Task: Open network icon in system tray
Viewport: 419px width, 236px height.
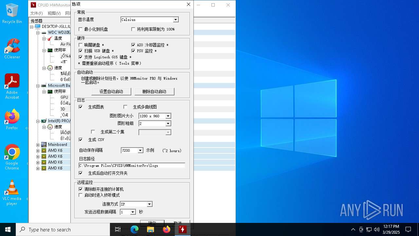Action: [x=369, y=229]
